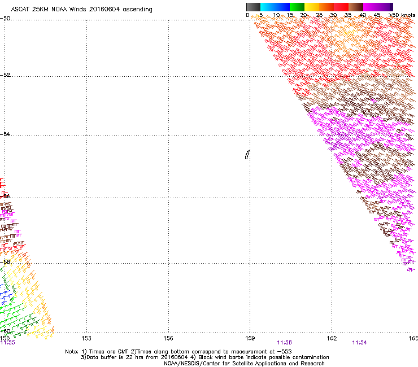The image size is (418, 367).
Task: Click the ">50 knots" legend label
Action: tap(402, 15)
